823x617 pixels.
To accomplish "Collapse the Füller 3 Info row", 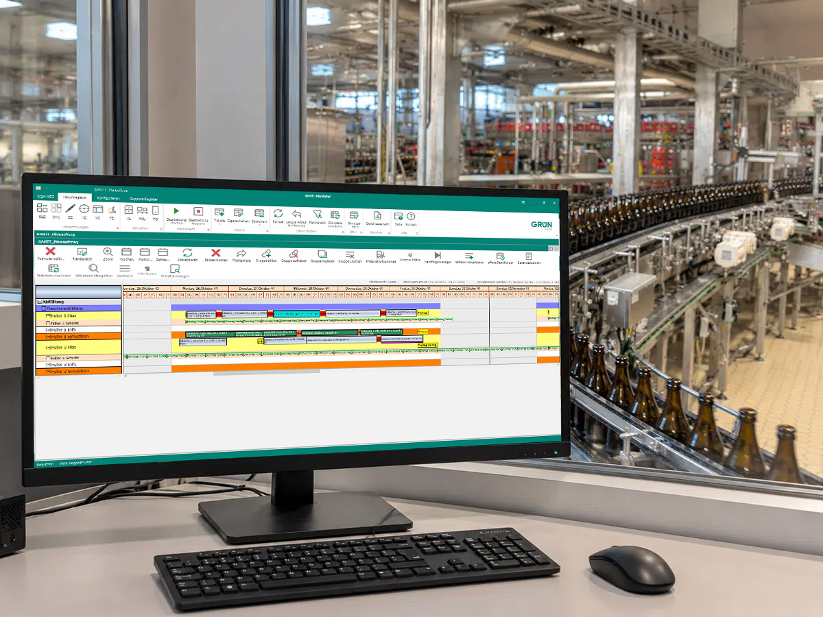I will 48,364.
